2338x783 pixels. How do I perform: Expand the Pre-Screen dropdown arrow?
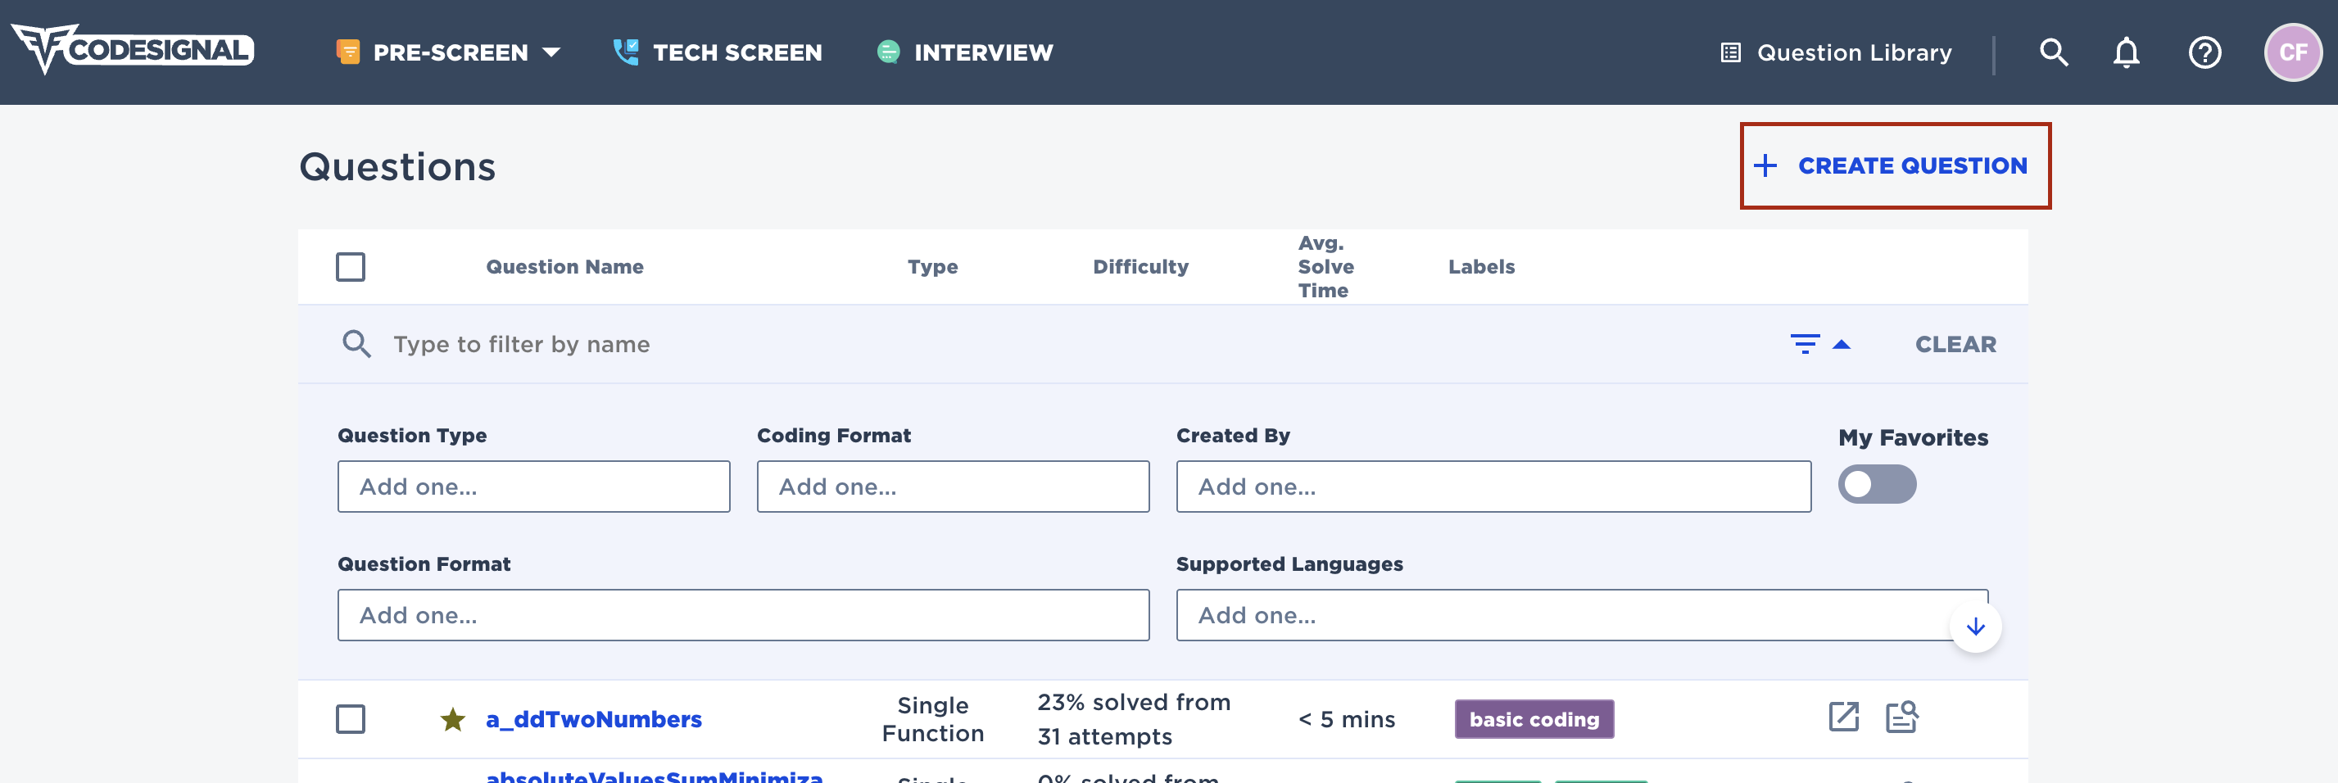[x=551, y=52]
